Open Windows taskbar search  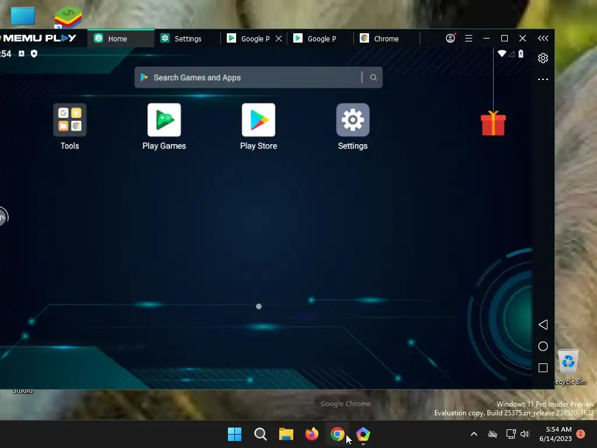(261, 434)
